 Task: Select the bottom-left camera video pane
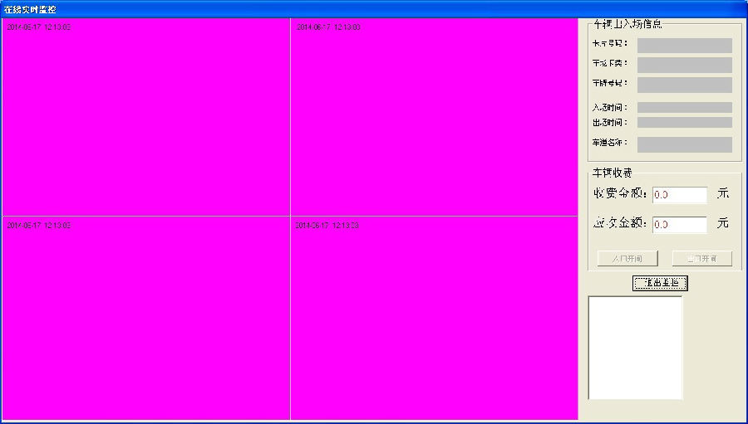click(145, 318)
